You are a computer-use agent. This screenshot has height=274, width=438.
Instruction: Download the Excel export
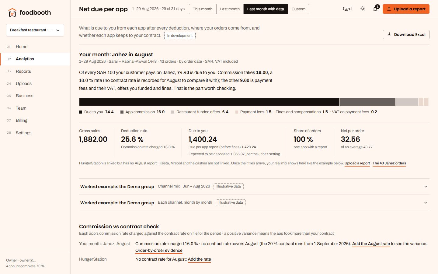[x=406, y=35]
